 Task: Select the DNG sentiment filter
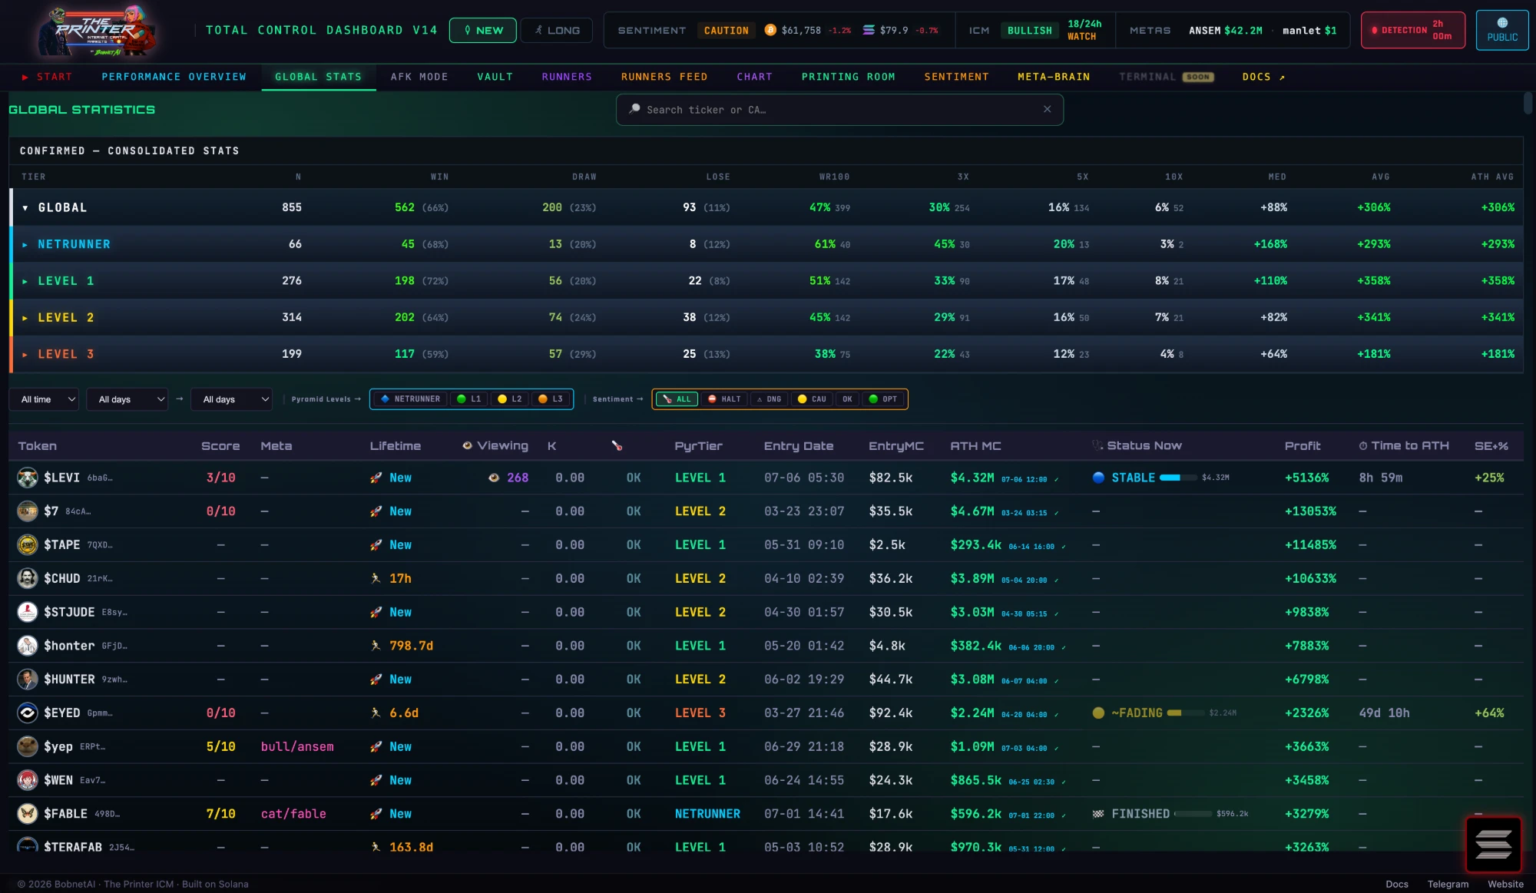769,399
